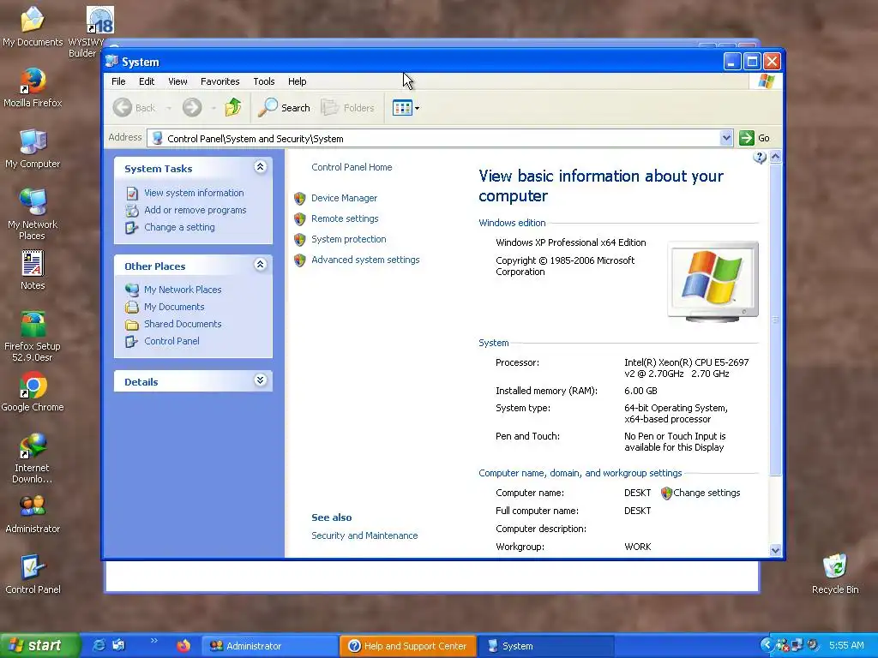Launch Mozilla Firefox from desktop

click(33, 87)
